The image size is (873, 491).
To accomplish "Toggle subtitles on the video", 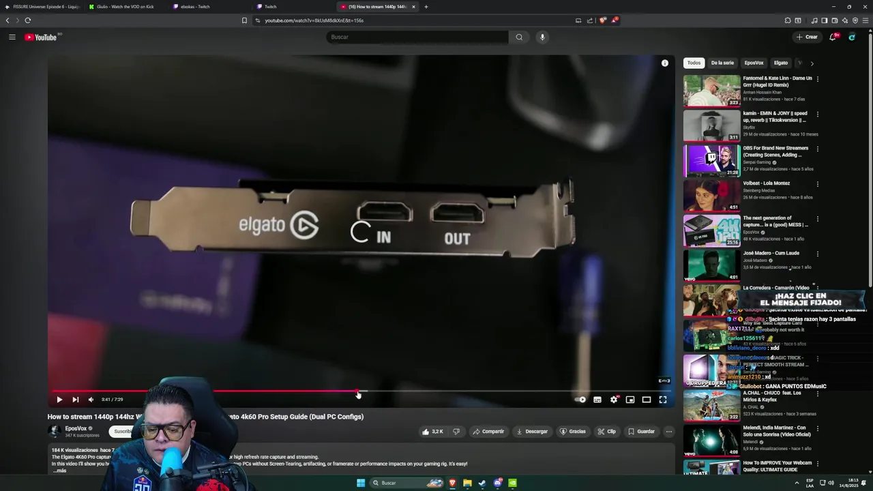I will tap(597, 400).
